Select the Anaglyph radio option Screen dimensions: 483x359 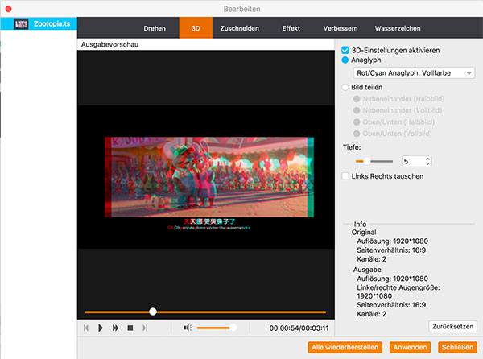pos(345,60)
